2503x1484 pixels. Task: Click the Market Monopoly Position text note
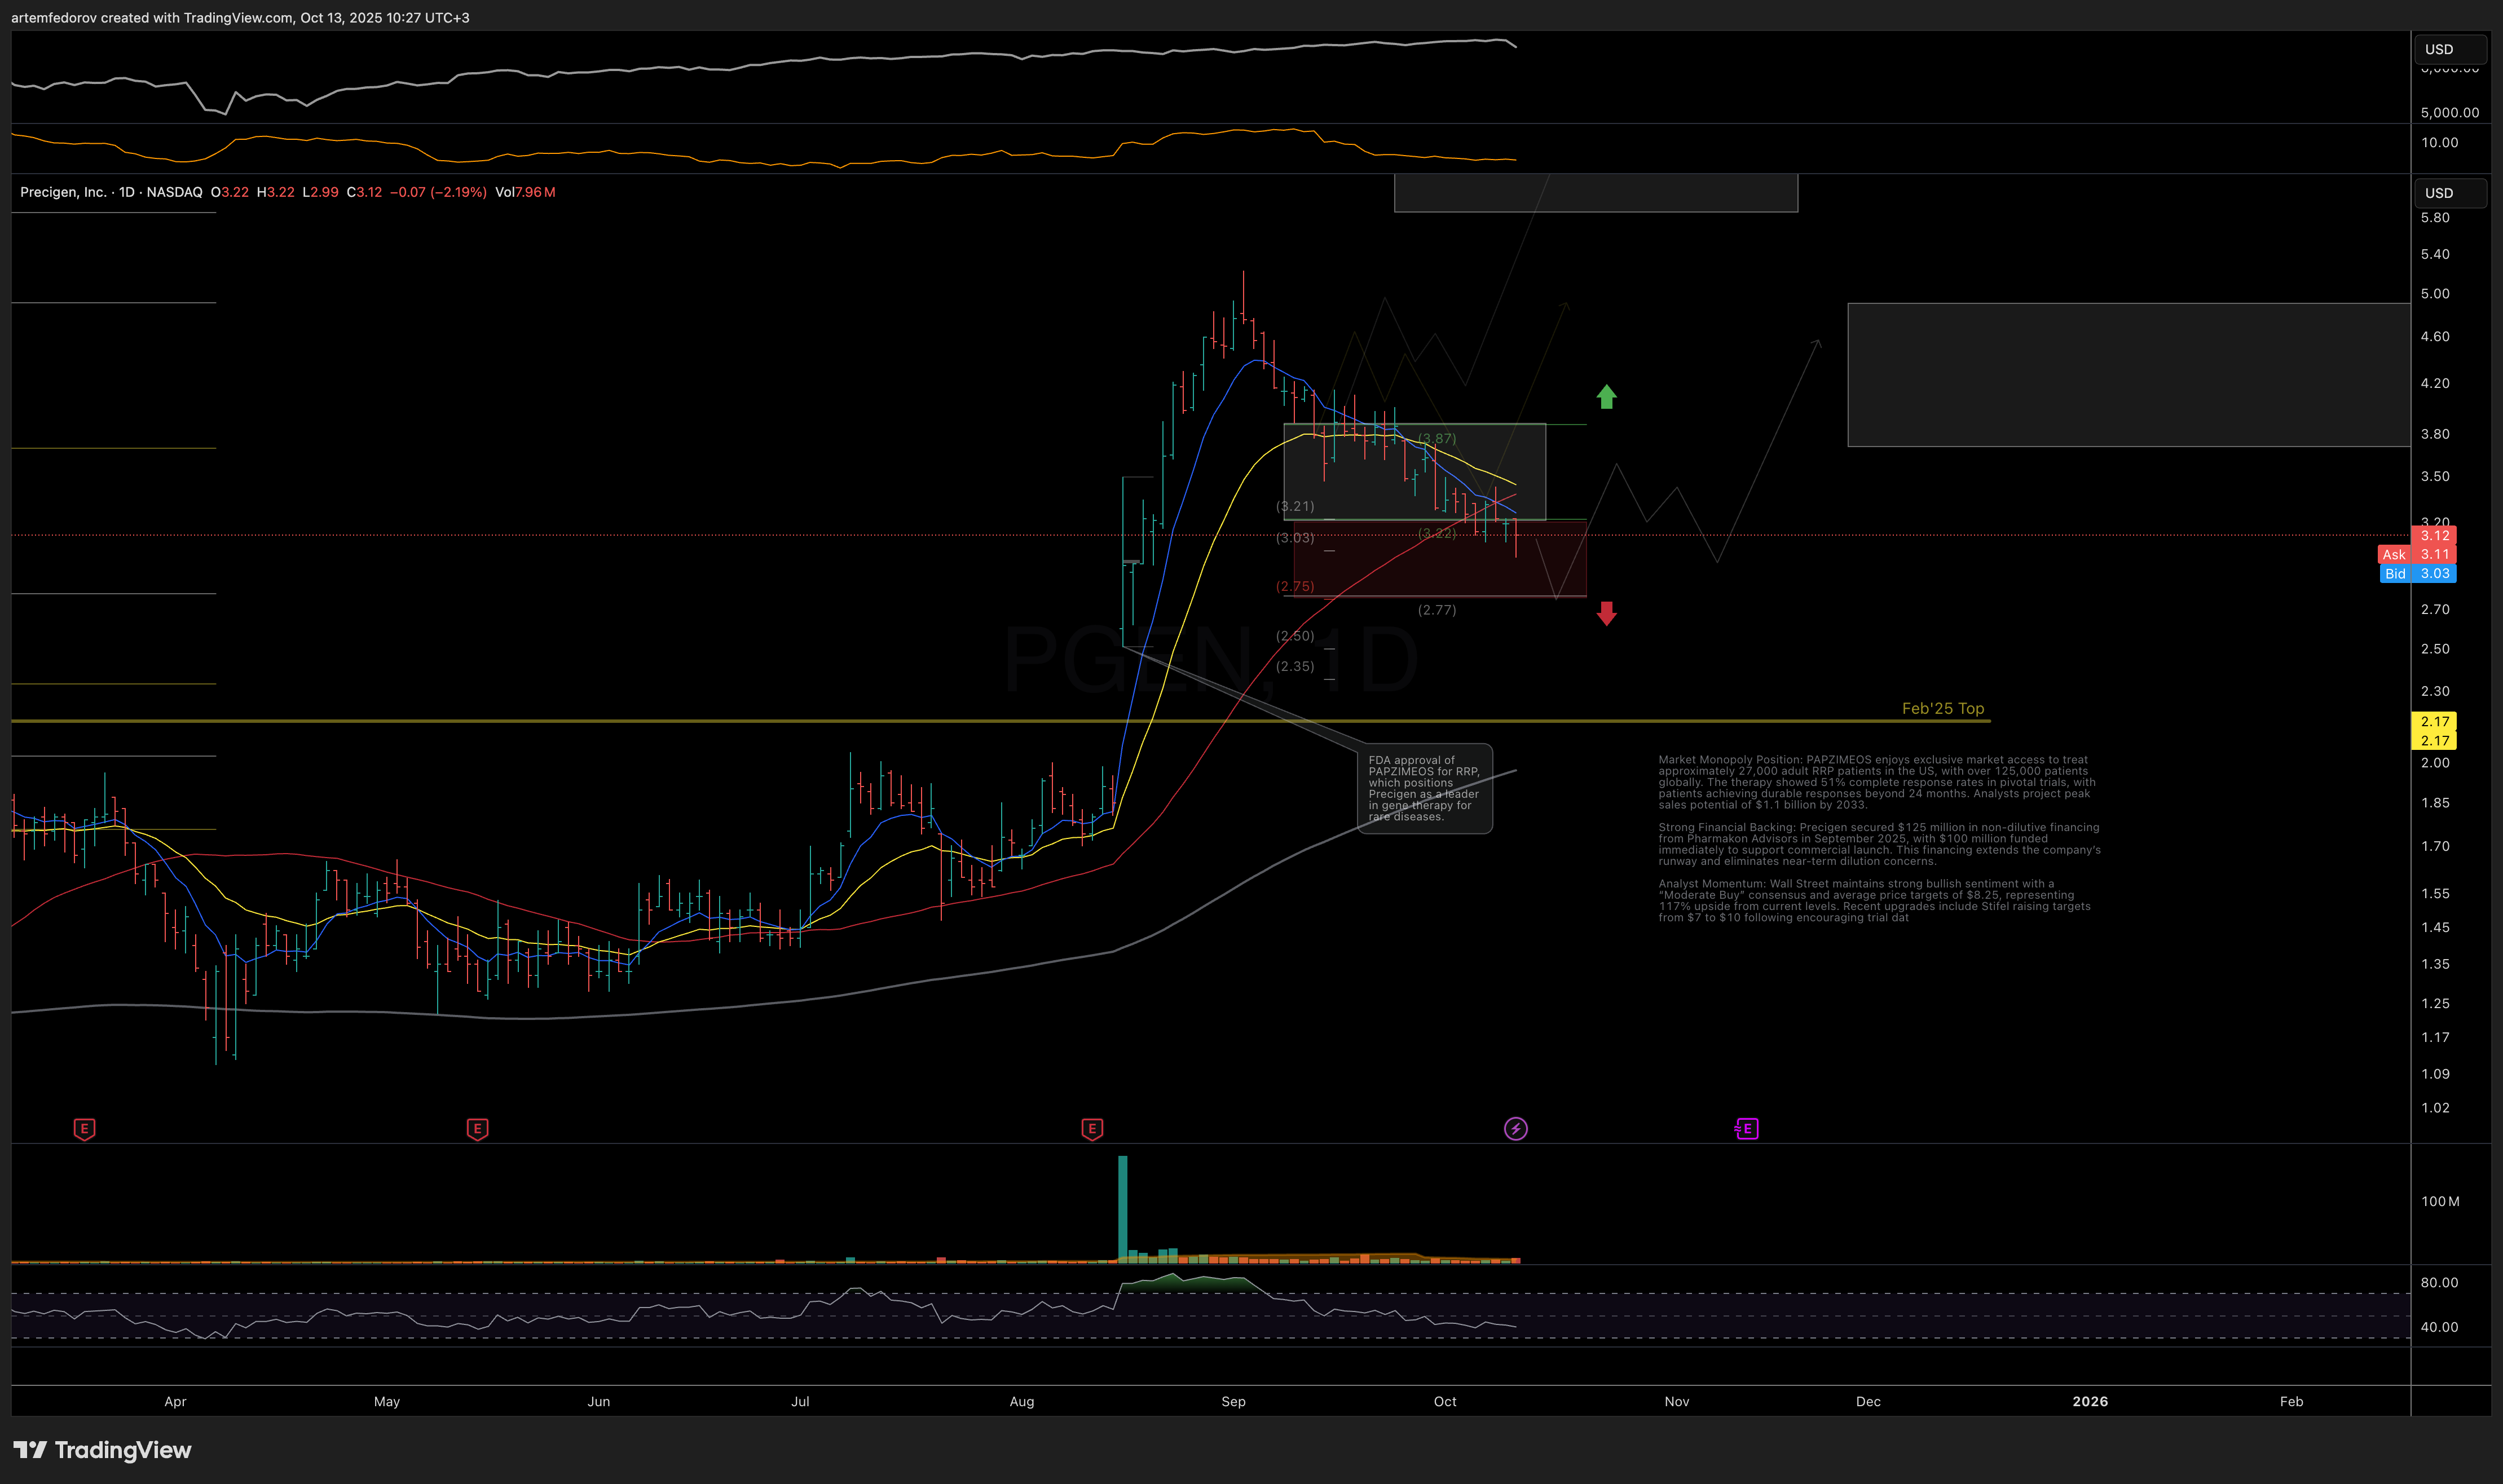[x=1876, y=782]
